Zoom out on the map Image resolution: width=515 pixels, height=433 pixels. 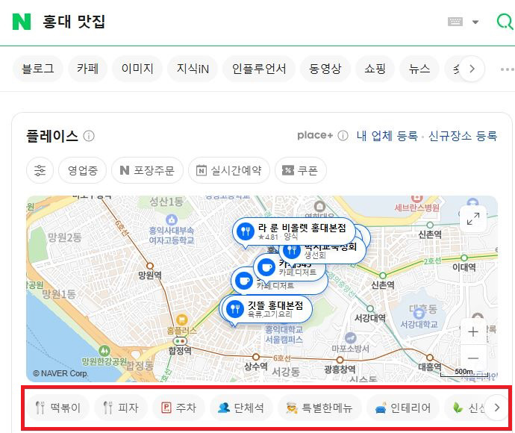pos(473,358)
